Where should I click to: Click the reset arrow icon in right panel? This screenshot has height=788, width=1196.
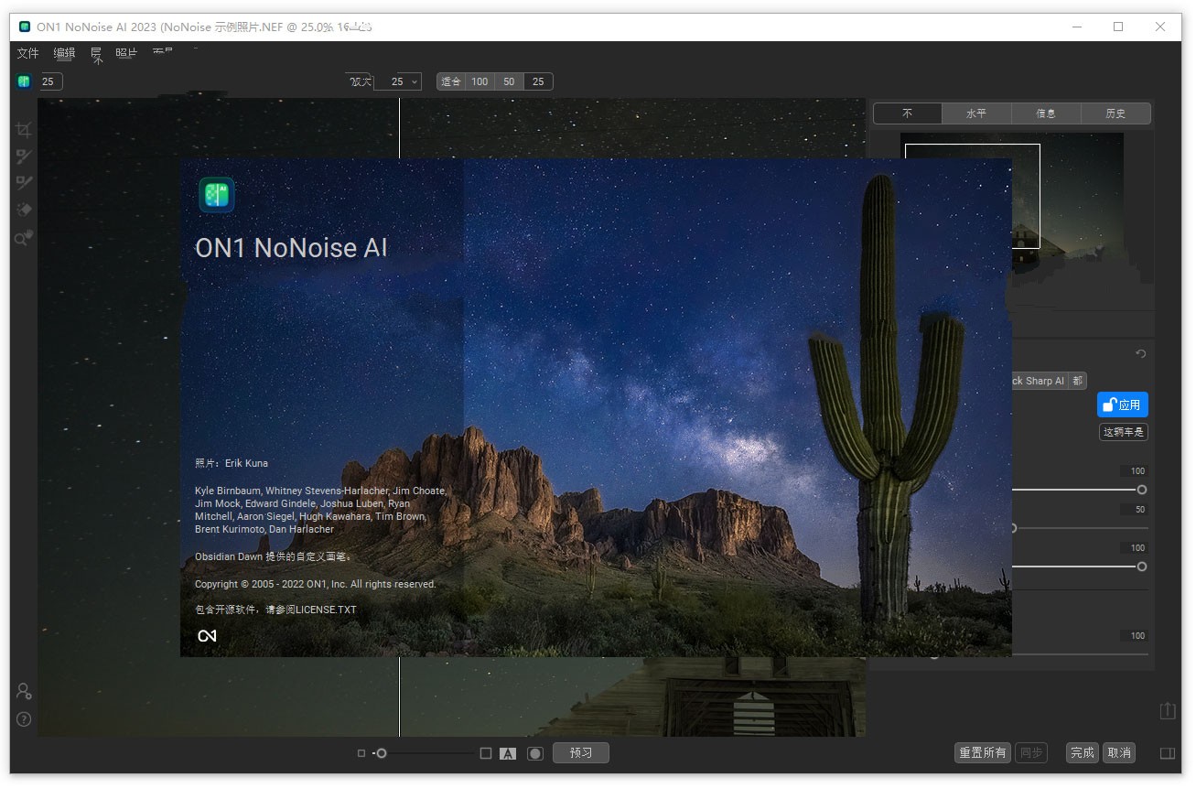click(x=1141, y=354)
